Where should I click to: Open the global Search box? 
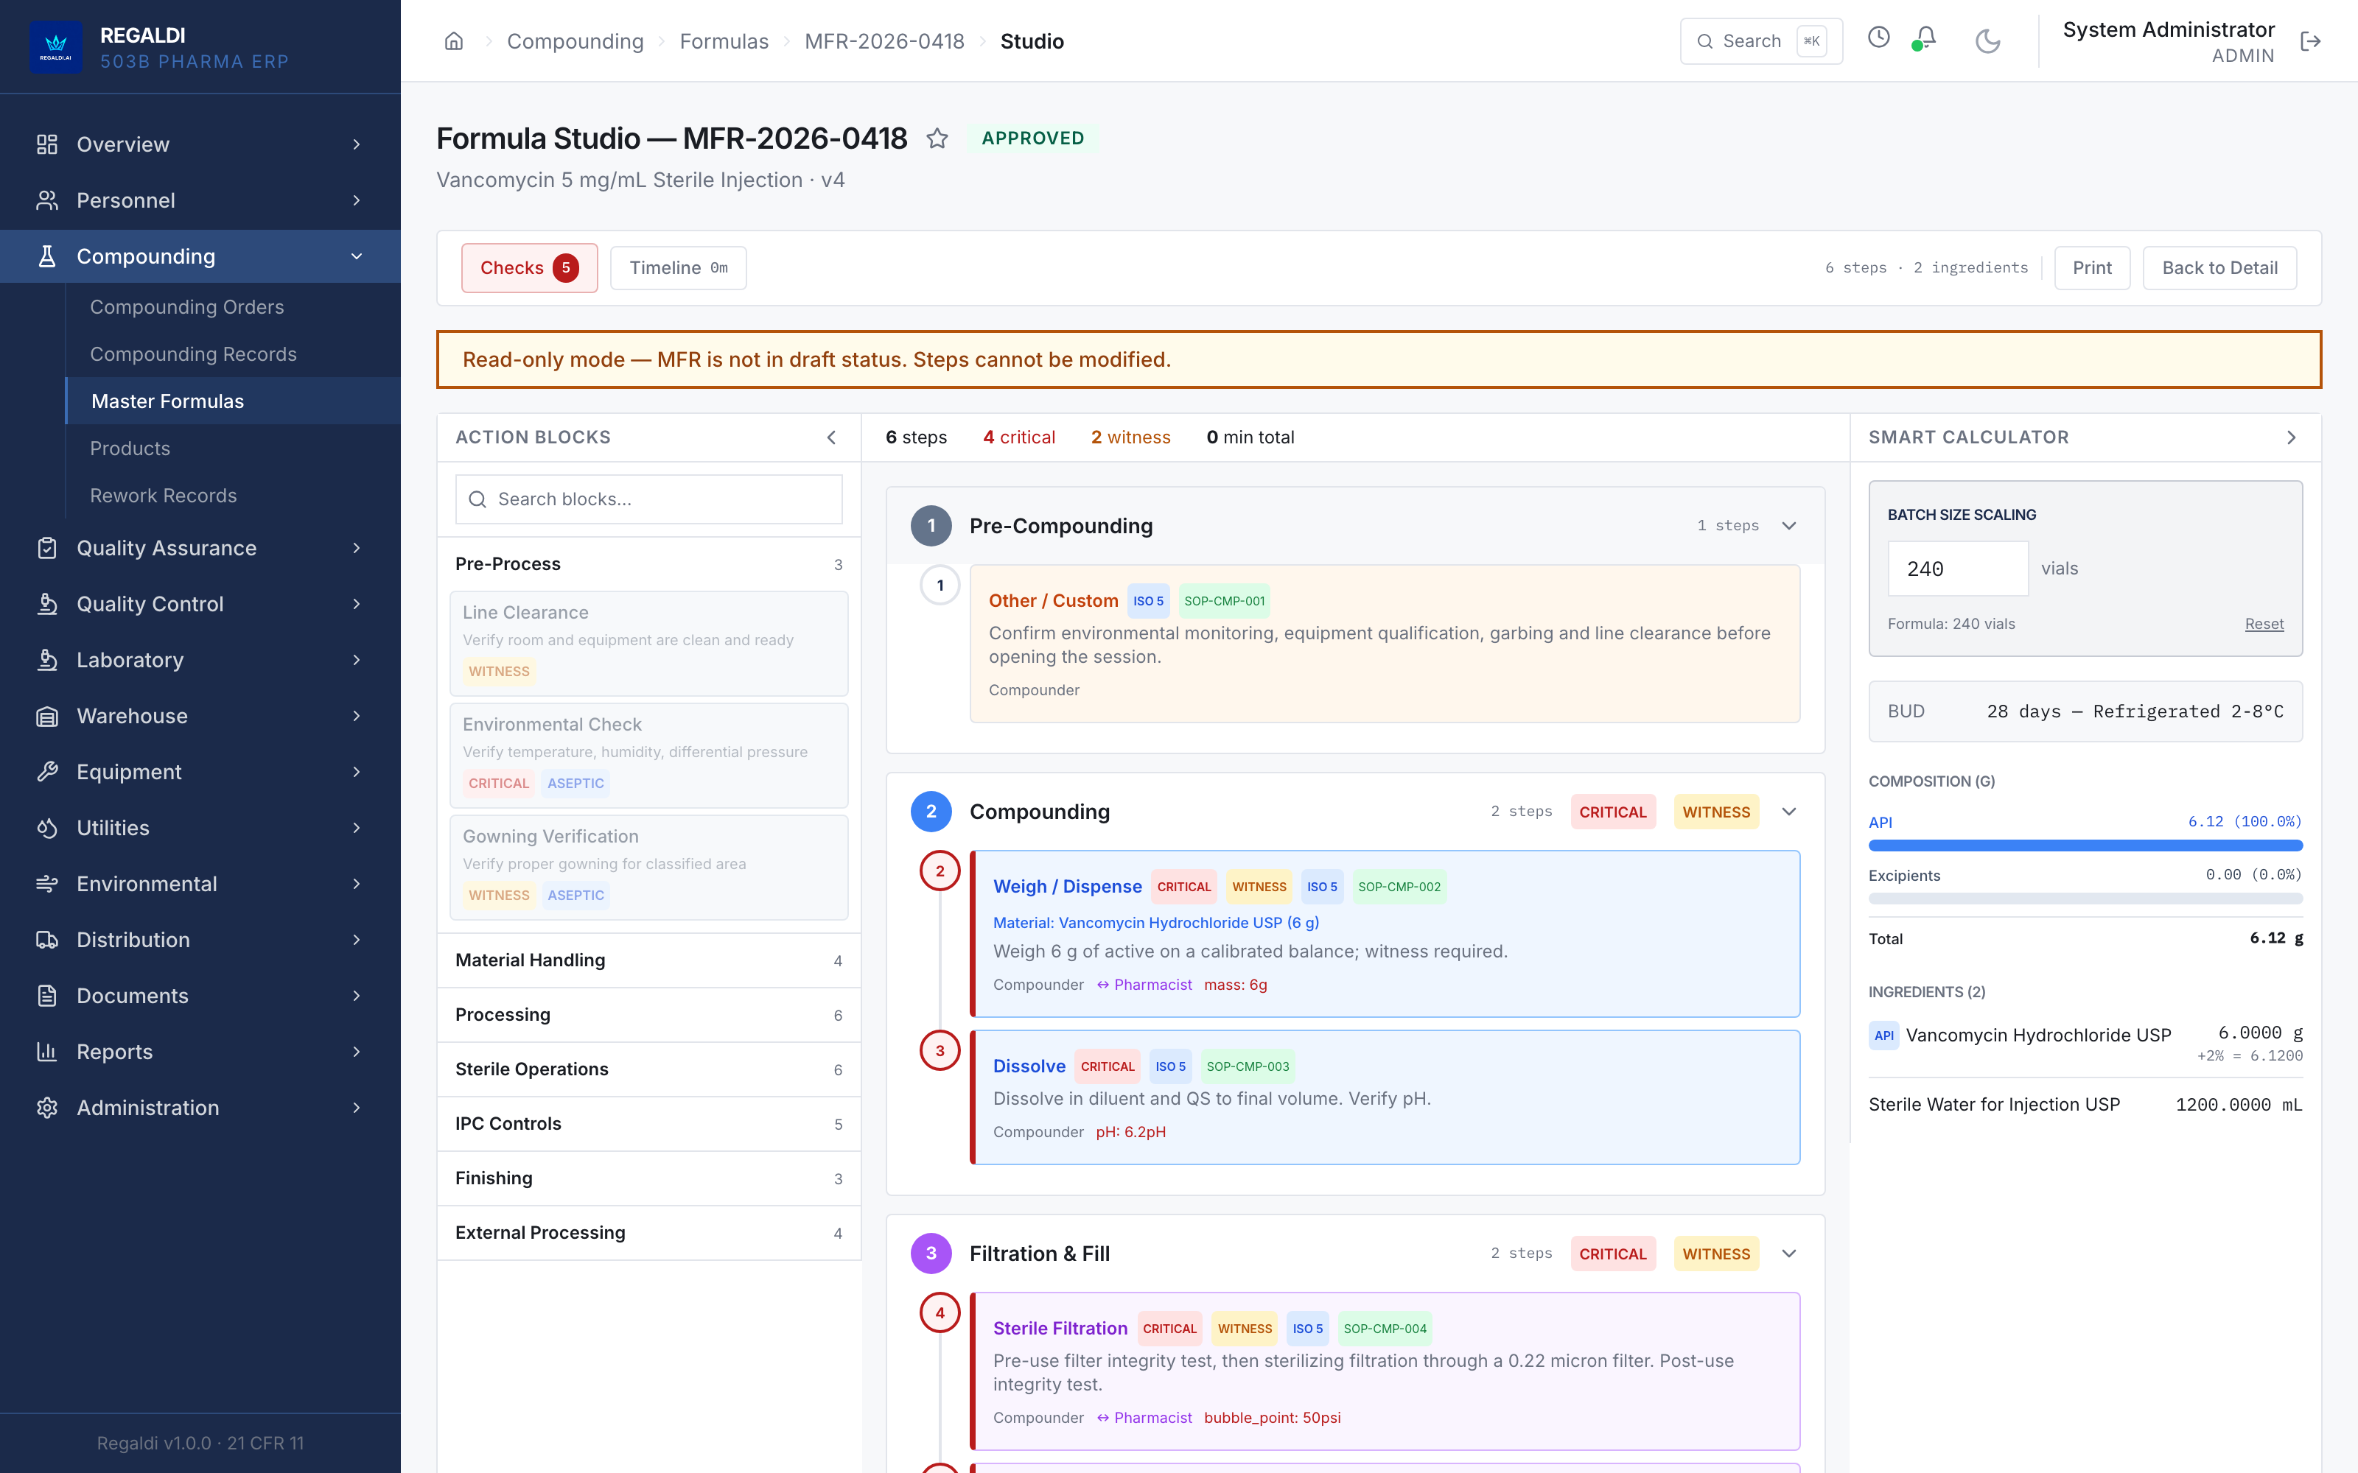click(x=1760, y=41)
